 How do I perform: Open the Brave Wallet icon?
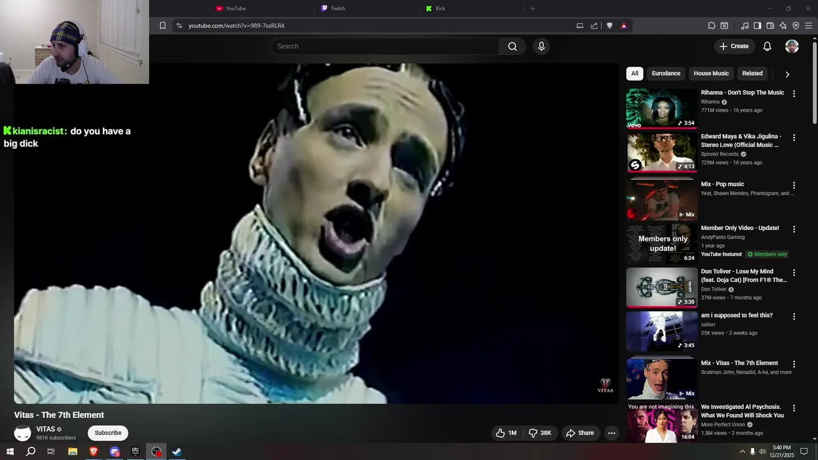[770, 26]
